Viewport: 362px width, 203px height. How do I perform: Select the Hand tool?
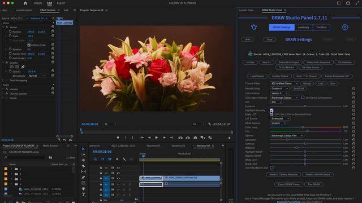point(83,188)
